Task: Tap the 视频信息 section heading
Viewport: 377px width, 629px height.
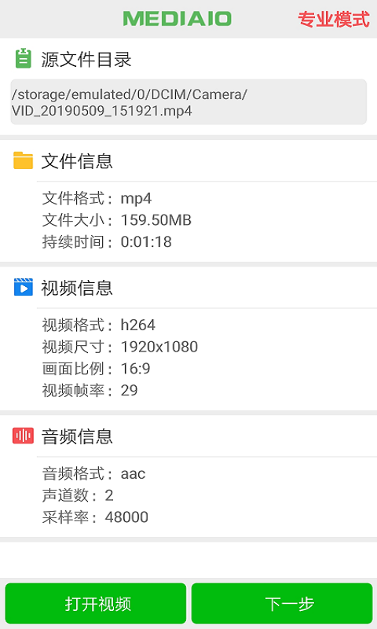Action: click(x=77, y=288)
